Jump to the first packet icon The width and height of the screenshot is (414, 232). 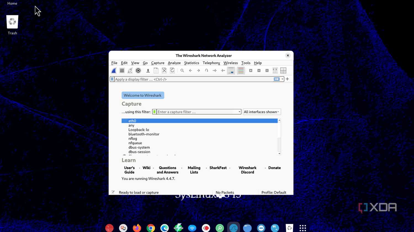[x=215, y=71]
